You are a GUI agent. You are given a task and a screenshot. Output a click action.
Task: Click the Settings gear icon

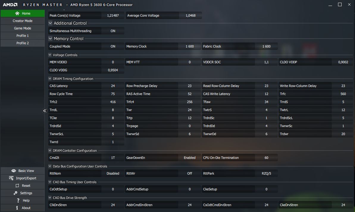pos(15,193)
